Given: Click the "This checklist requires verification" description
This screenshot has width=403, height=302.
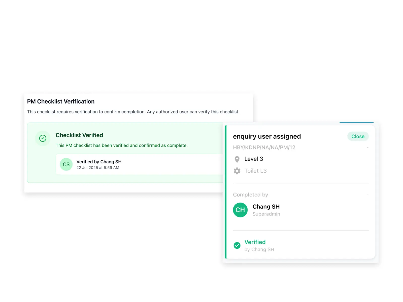Looking at the screenshot, I should pyautogui.click(x=133, y=112).
